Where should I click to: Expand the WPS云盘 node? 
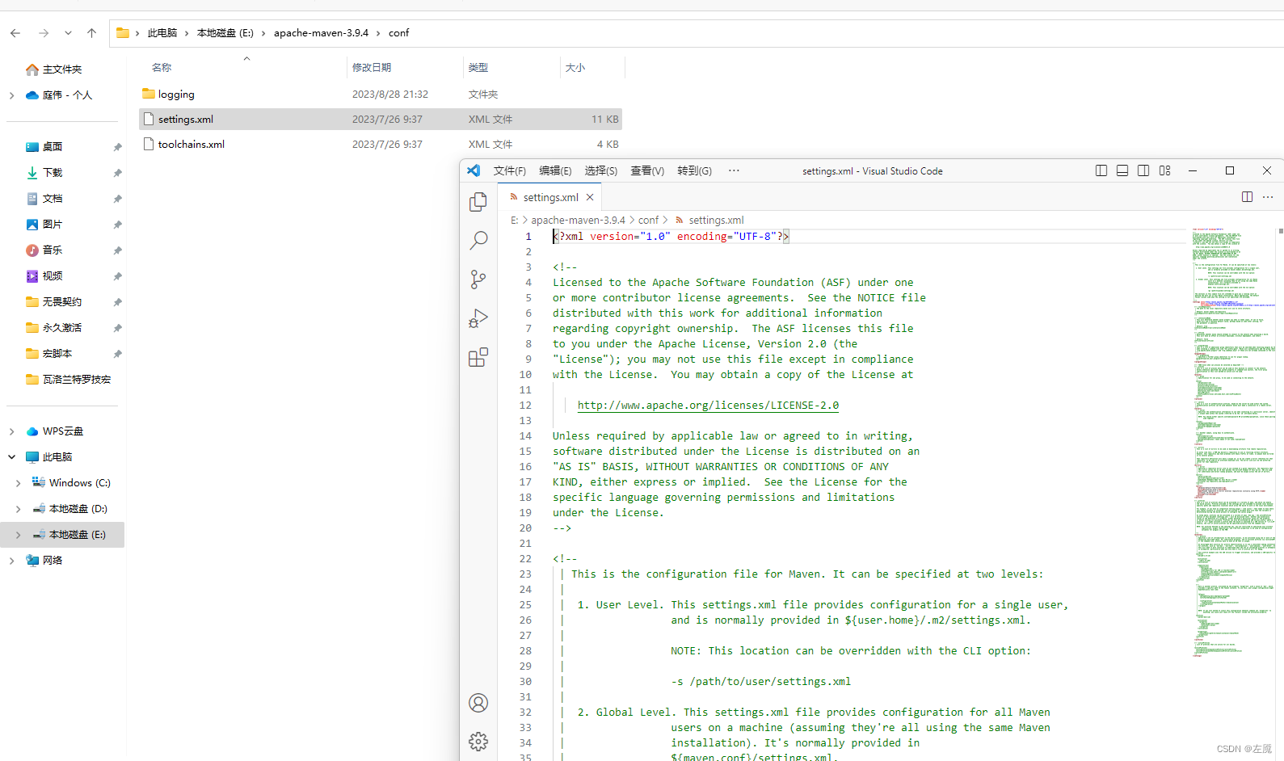(11, 431)
